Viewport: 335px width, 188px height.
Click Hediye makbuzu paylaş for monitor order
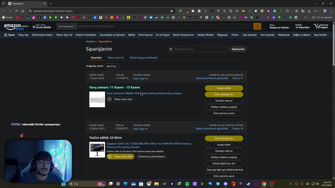[224, 157]
